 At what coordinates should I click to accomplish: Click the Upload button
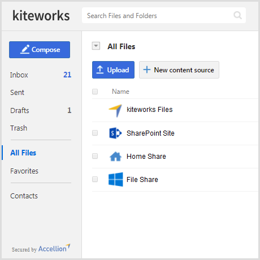tap(113, 70)
